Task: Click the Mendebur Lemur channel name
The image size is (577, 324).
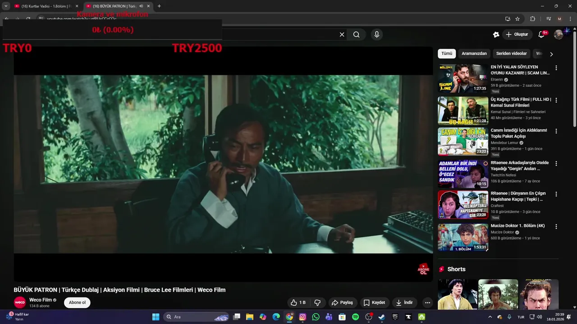Action: point(504,143)
